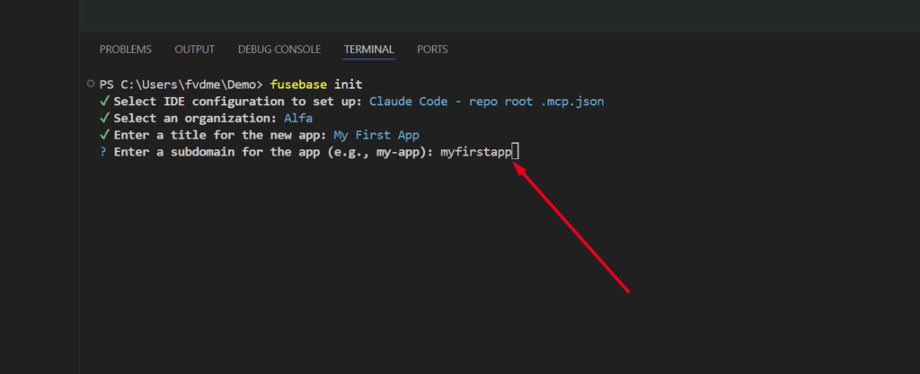Click the Select IDE configuration prompt label
Image resolution: width=920 pixels, height=374 pixels.
(238, 101)
